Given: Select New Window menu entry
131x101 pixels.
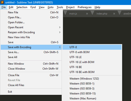Looking at the screenshot, I should (31, 64).
